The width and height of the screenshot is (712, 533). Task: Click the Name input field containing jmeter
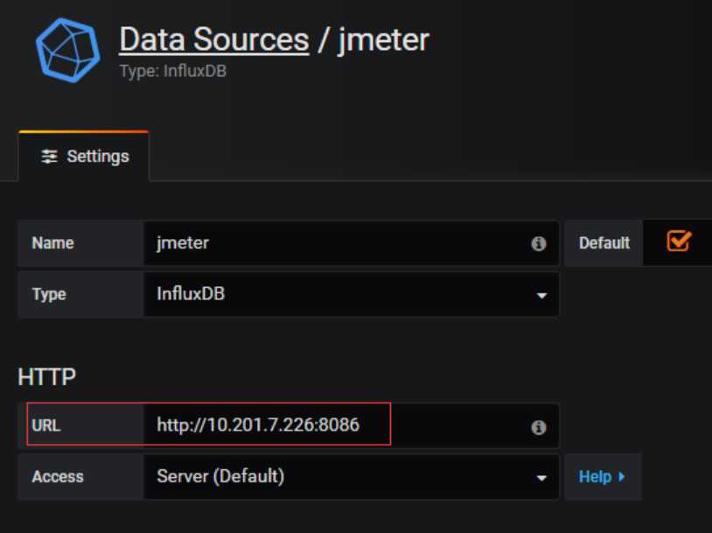351,243
